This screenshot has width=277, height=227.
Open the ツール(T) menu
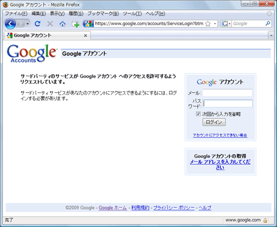132,13
